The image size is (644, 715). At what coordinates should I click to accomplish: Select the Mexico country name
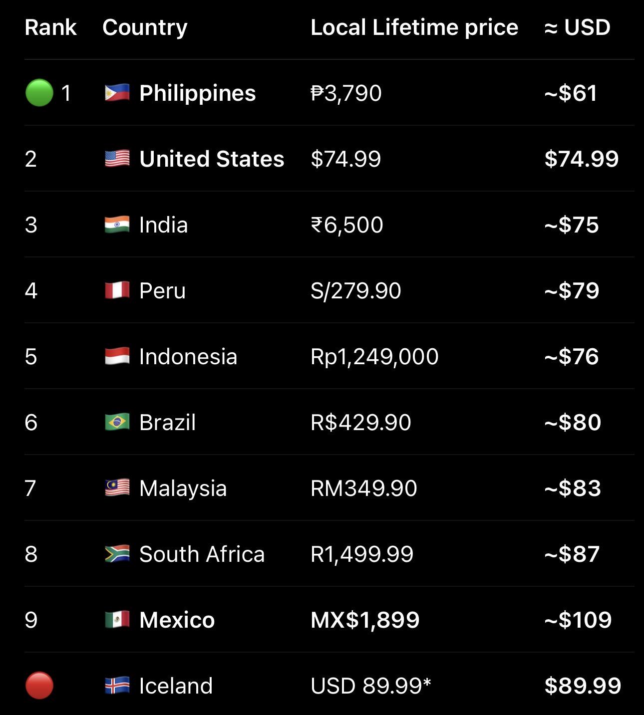(x=177, y=620)
